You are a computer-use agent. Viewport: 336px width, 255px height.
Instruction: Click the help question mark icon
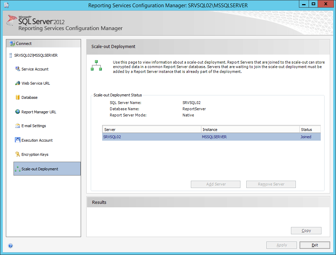(x=10, y=245)
